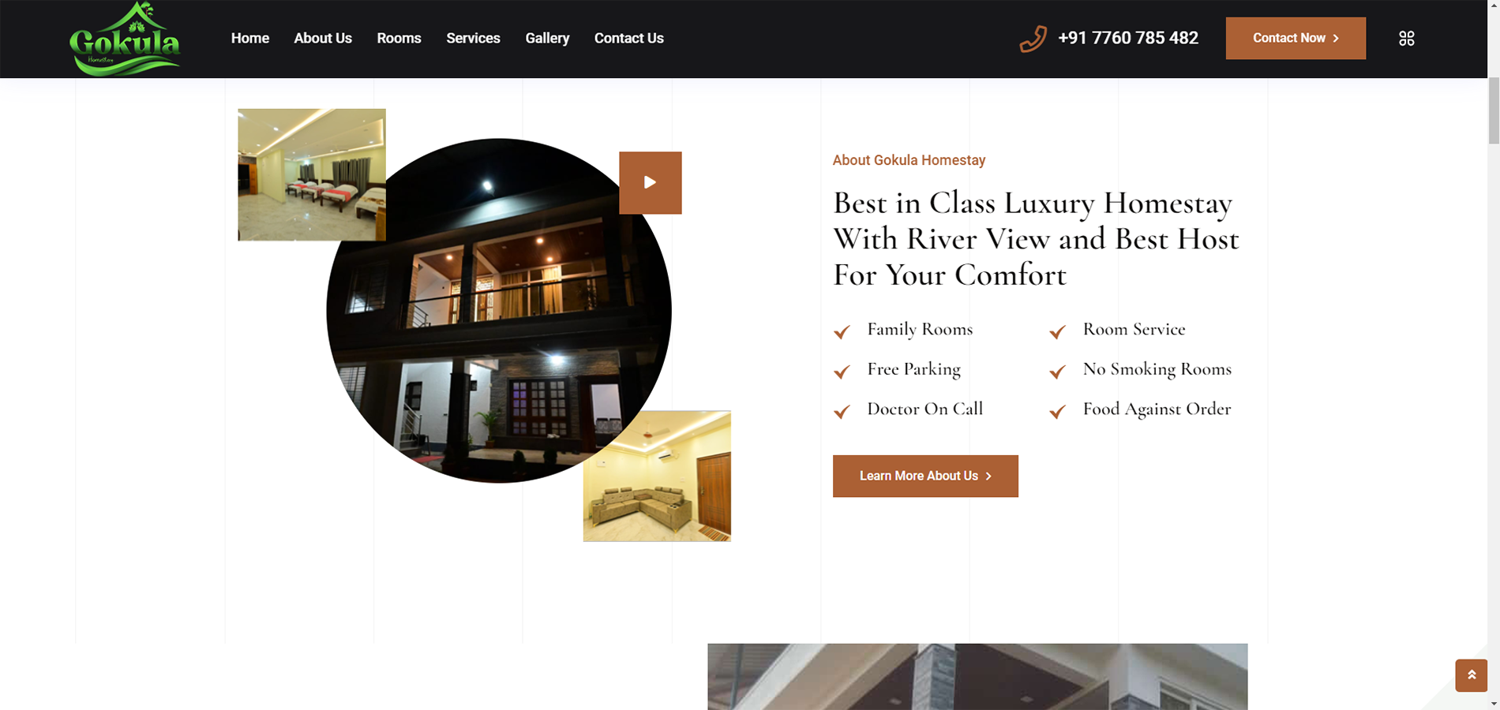Image resolution: width=1500 pixels, height=710 pixels.
Task: Open the Rooms navigation link
Action: (399, 38)
